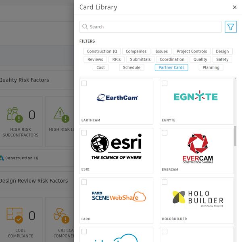Click the High Risk Subcontractors icon
Screen dimensions: 242x242
(15, 115)
